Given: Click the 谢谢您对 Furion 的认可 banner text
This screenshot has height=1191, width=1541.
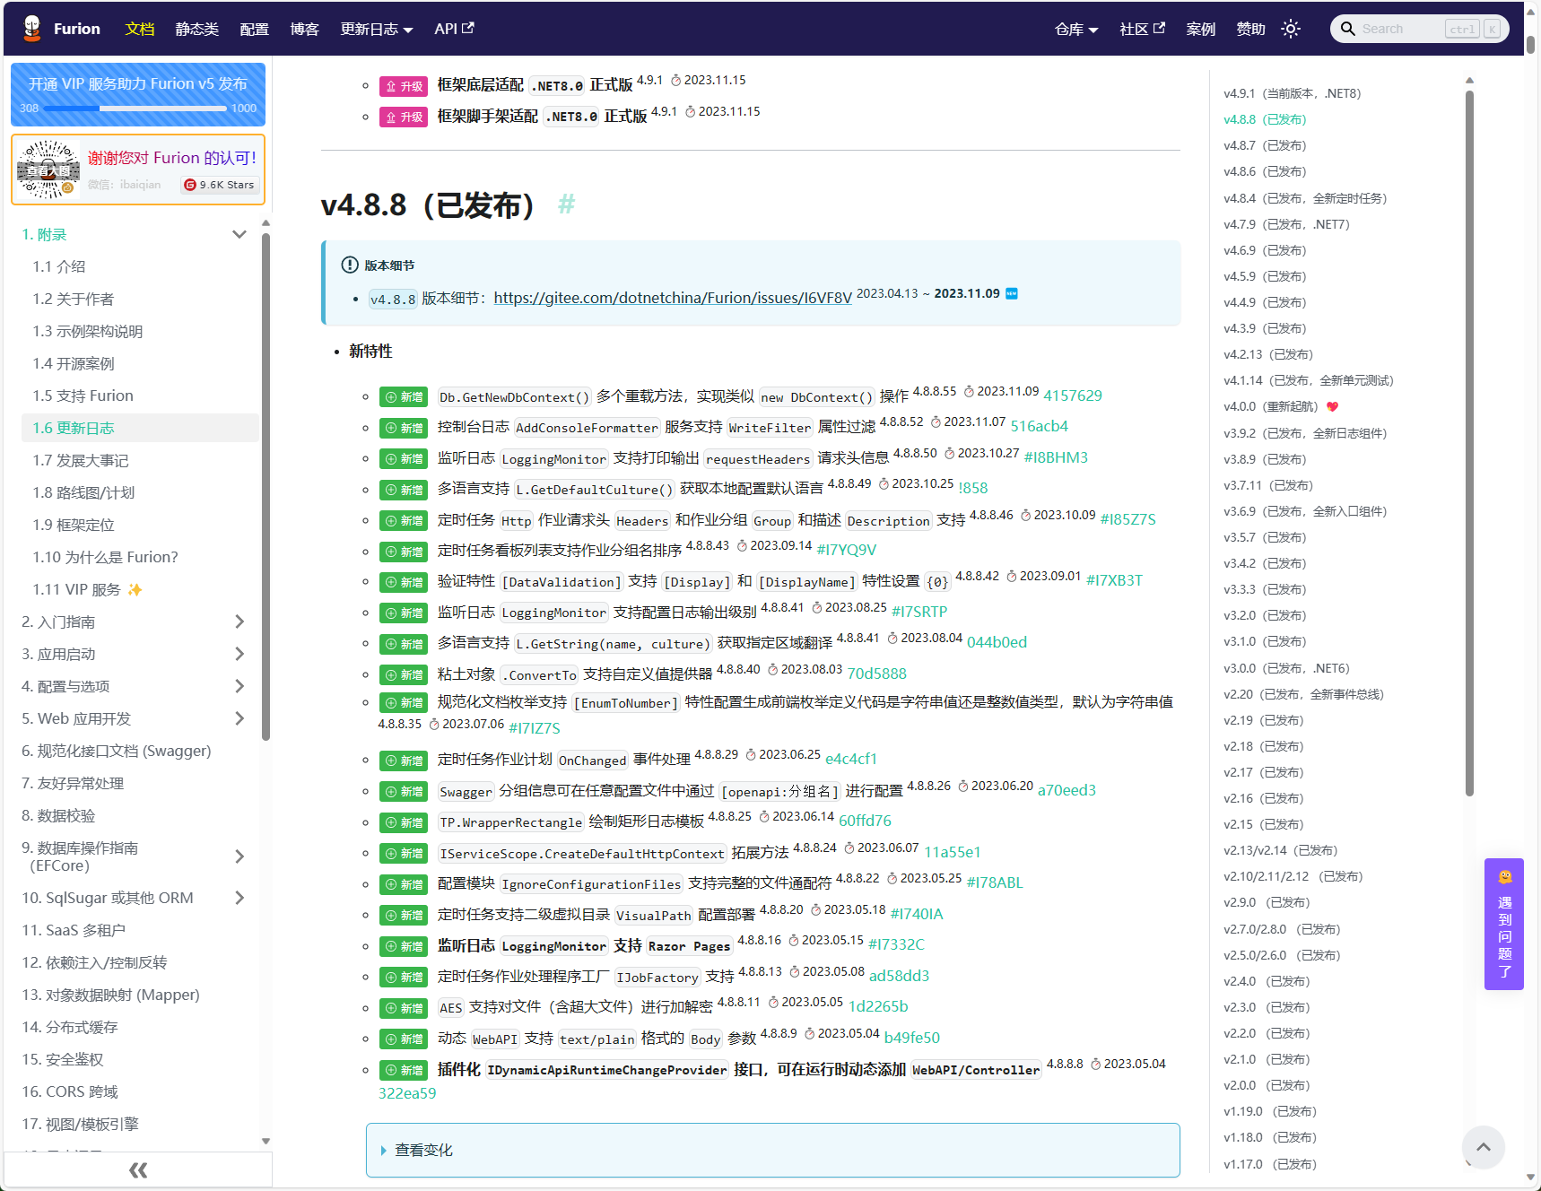Looking at the screenshot, I should click(172, 158).
